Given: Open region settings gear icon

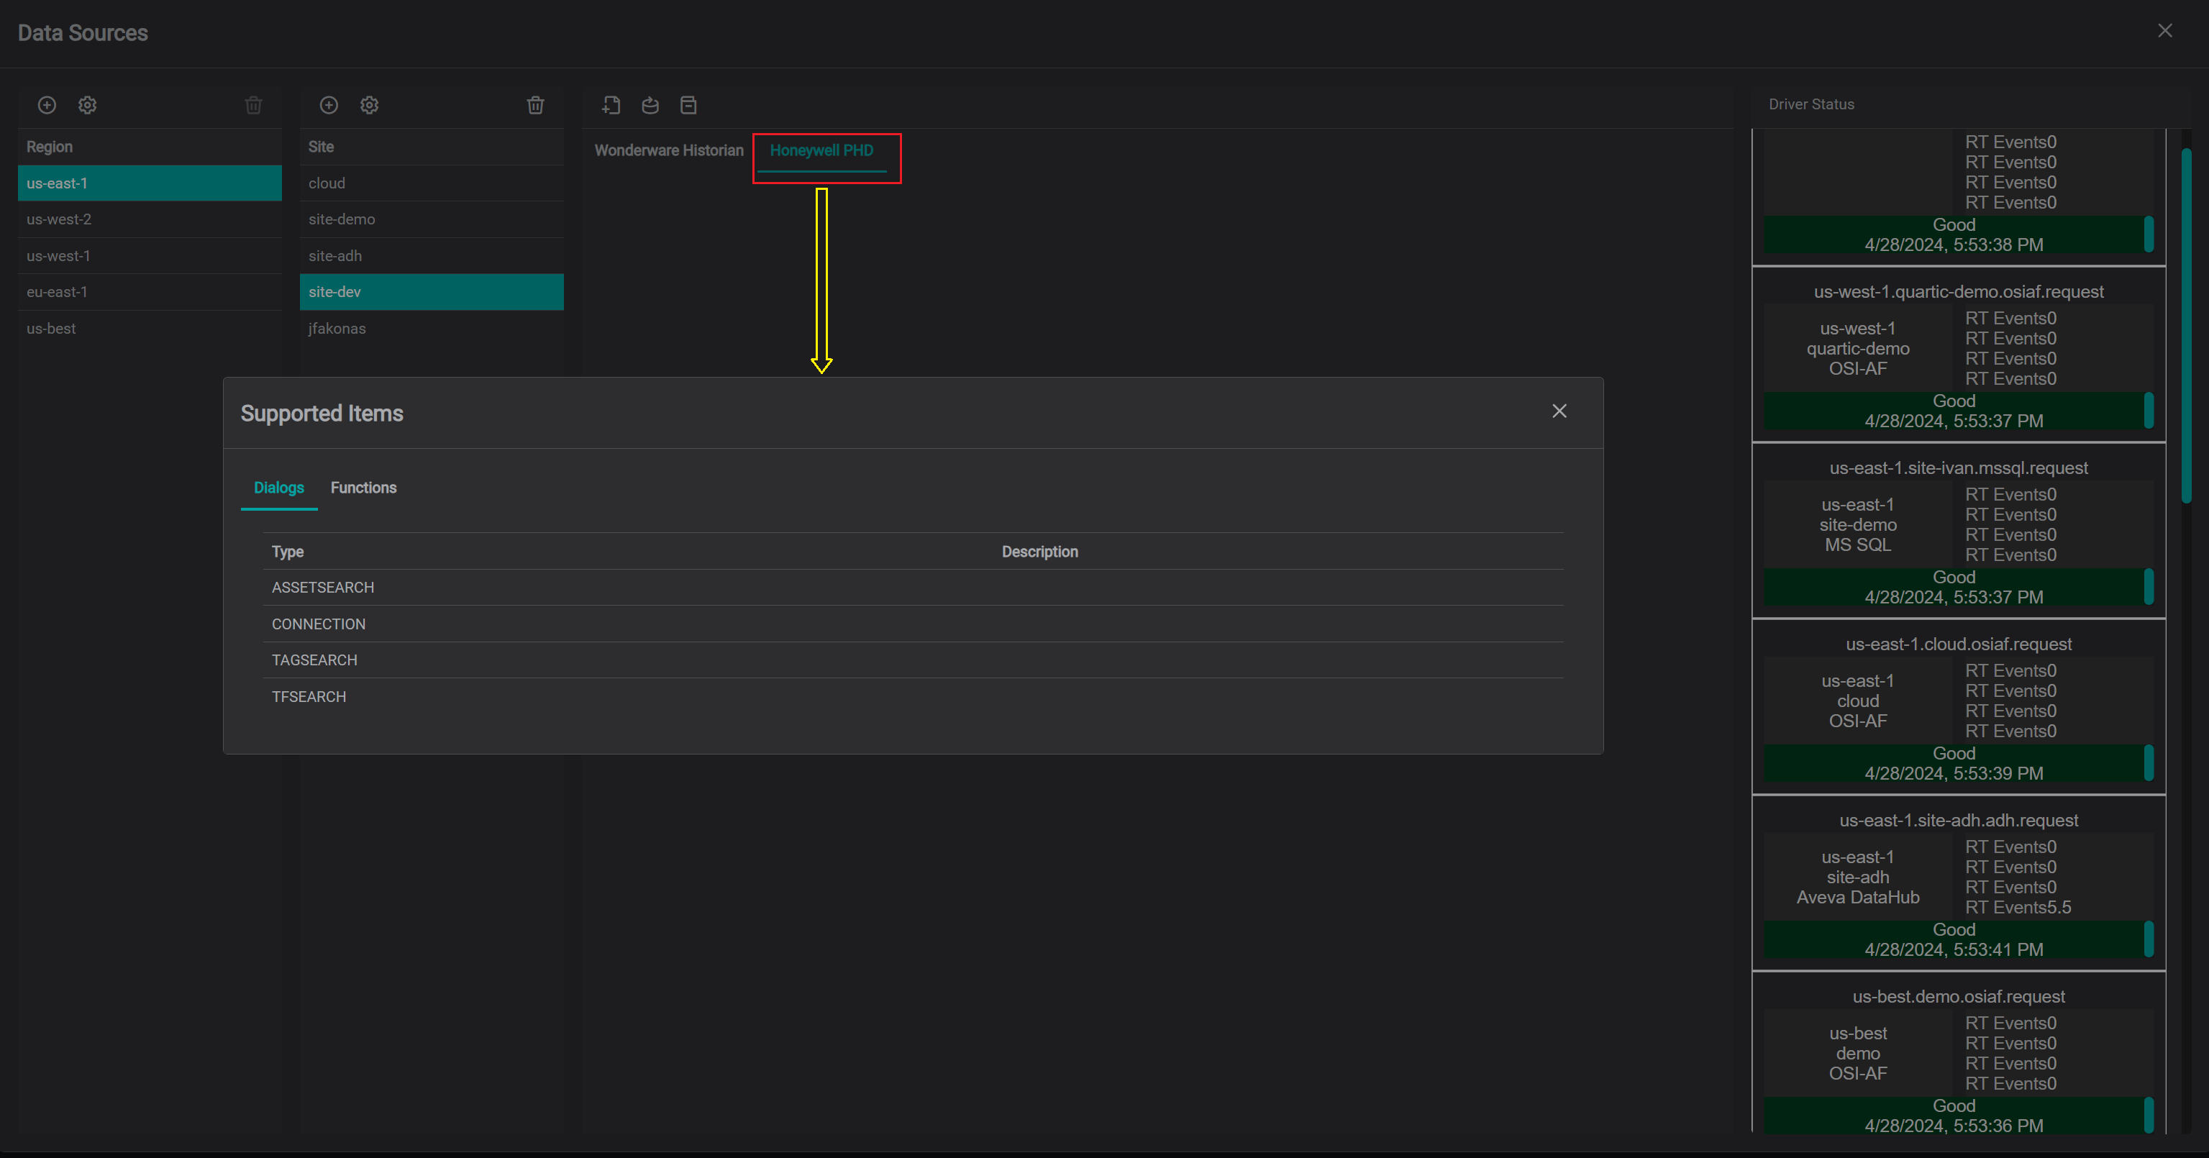Looking at the screenshot, I should (x=88, y=104).
